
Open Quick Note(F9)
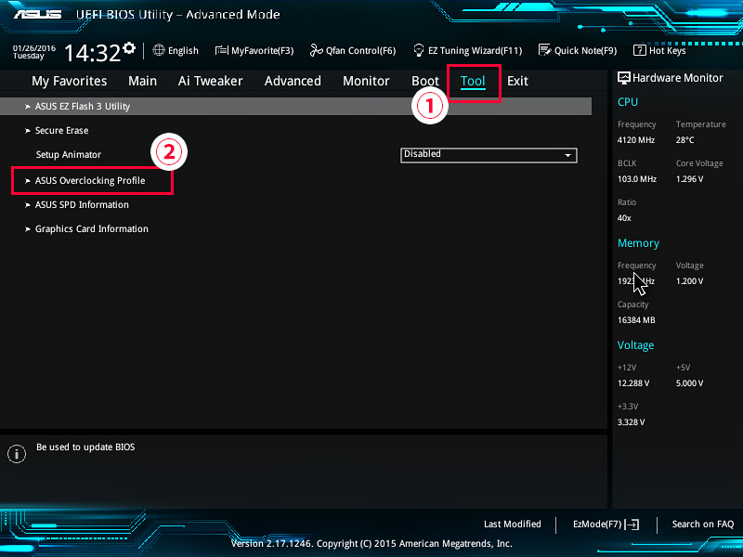tap(578, 50)
